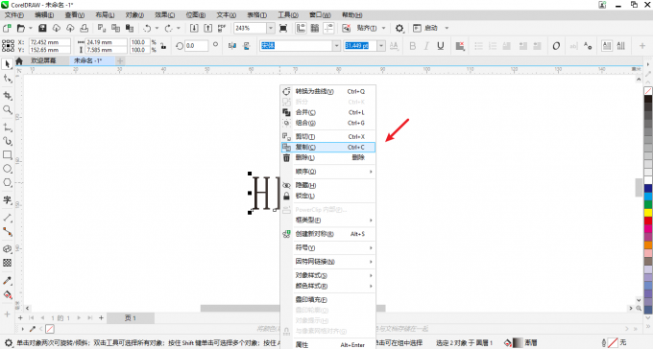Click the rotation angle field
The width and height of the screenshot is (653, 349).
[x=196, y=46]
